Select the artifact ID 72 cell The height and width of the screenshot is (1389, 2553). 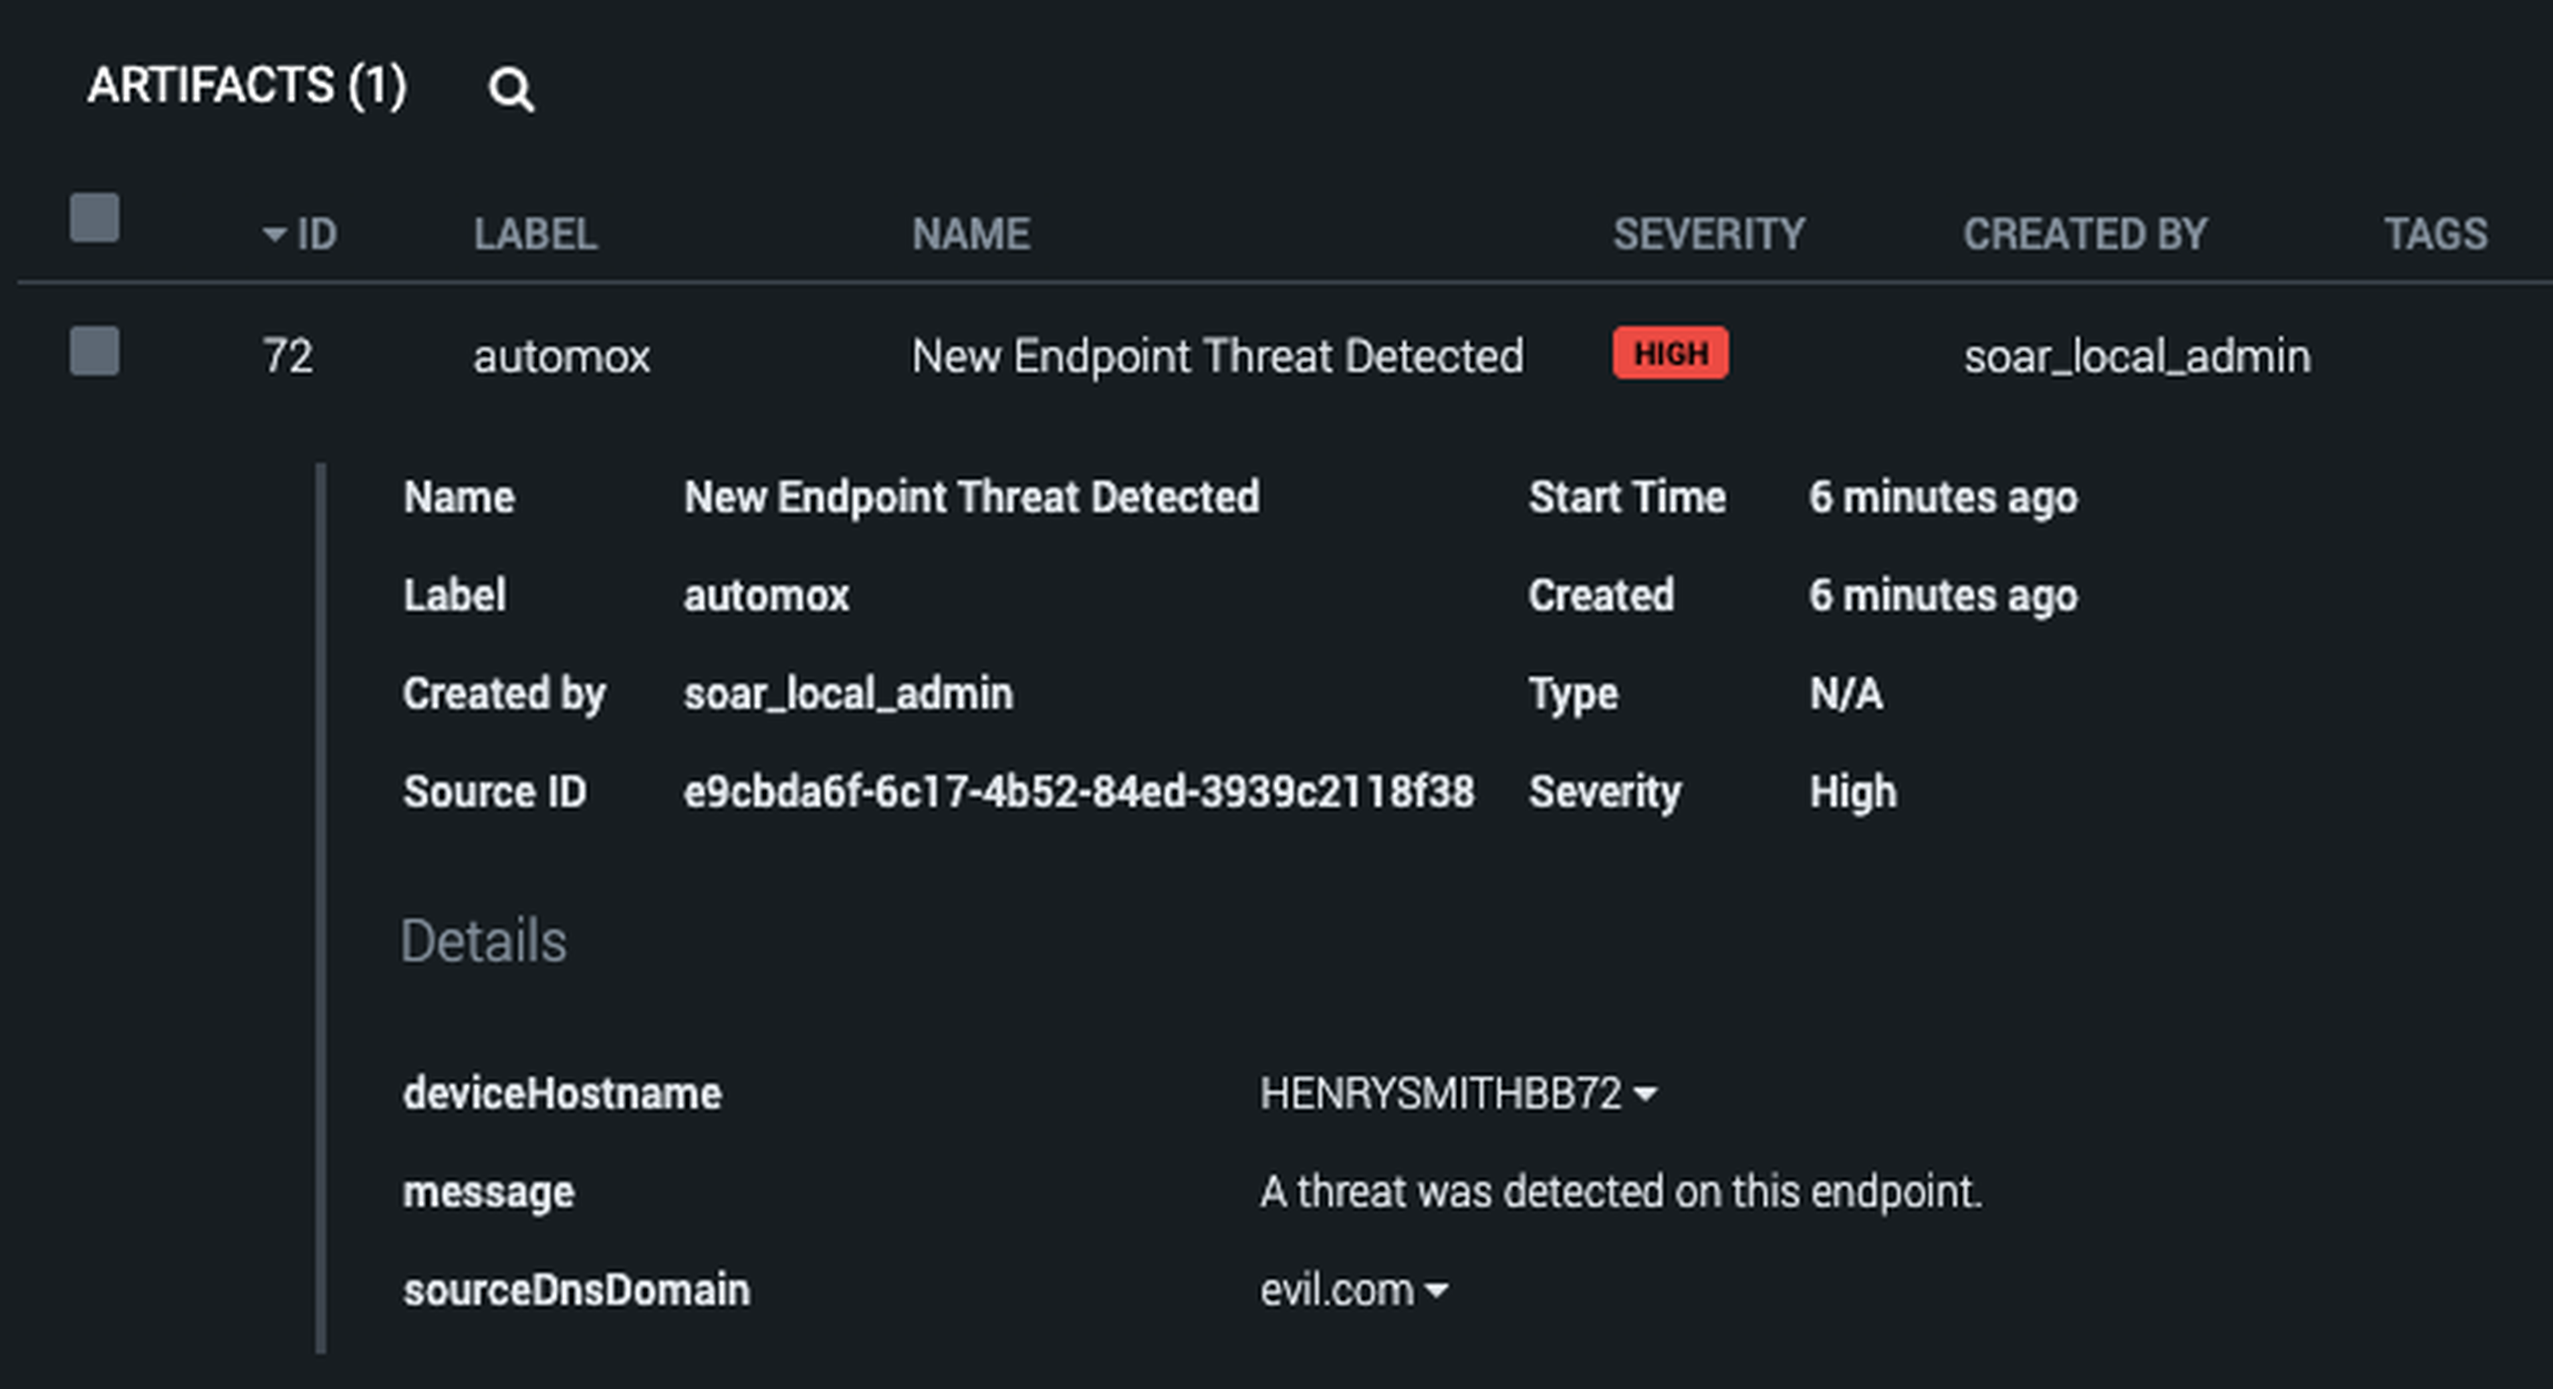click(x=287, y=356)
